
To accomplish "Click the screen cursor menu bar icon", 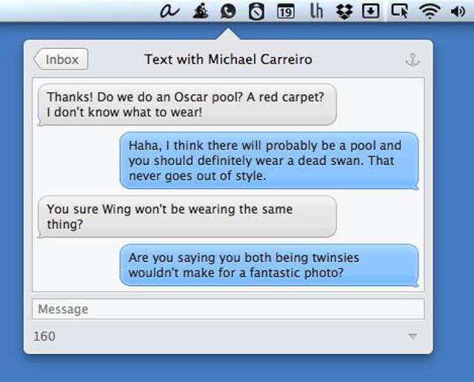I will (399, 11).
